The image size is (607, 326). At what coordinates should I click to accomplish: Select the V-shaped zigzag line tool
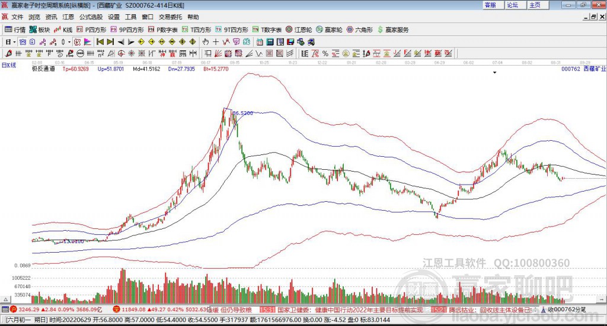click(x=259, y=53)
